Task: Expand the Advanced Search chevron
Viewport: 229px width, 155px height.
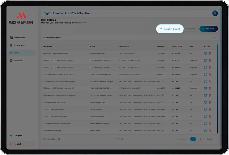Action: click(214, 38)
